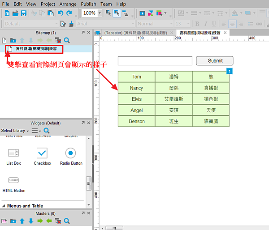Click the Paste clipboard icon

click(50, 13)
